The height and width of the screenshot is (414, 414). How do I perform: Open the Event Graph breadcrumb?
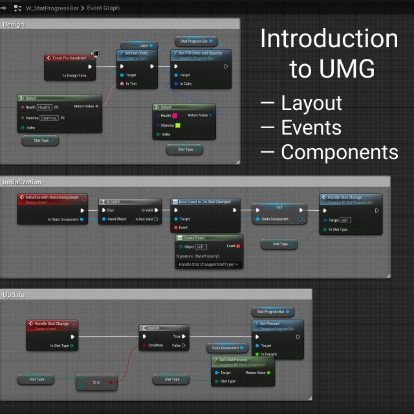click(x=103, y=8)
